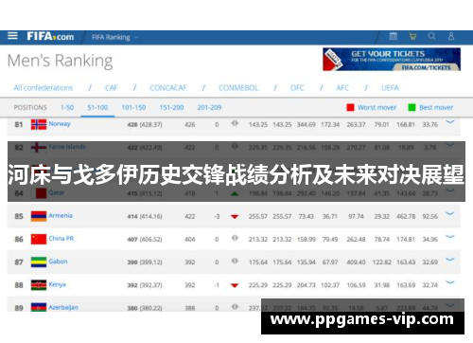Open the user account icon

(451, 36)
